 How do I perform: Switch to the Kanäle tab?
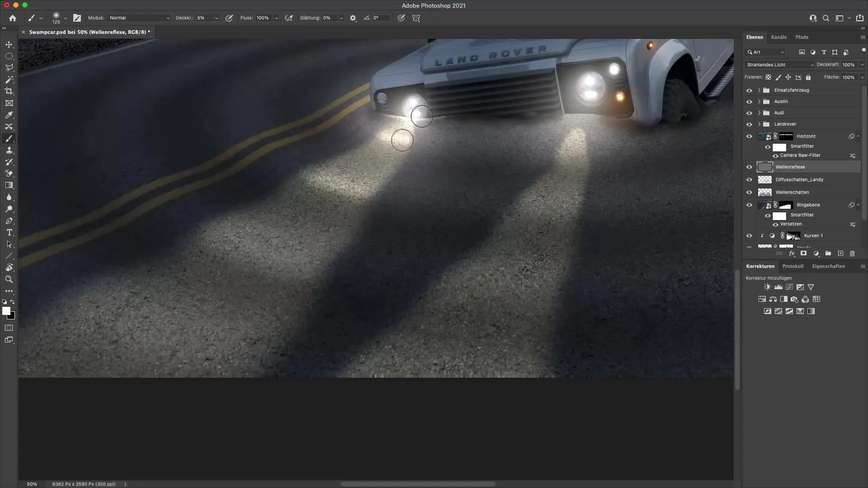(x=779, y=37)
